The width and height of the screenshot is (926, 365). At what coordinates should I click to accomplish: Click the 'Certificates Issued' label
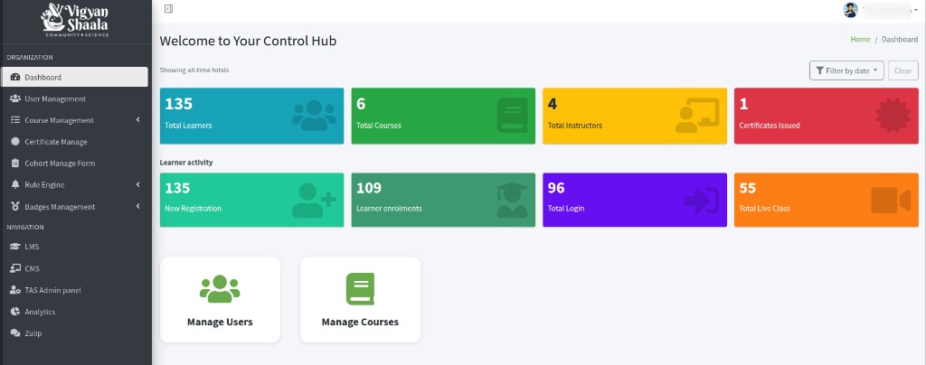pyautogui.click(x=770, y=126)
